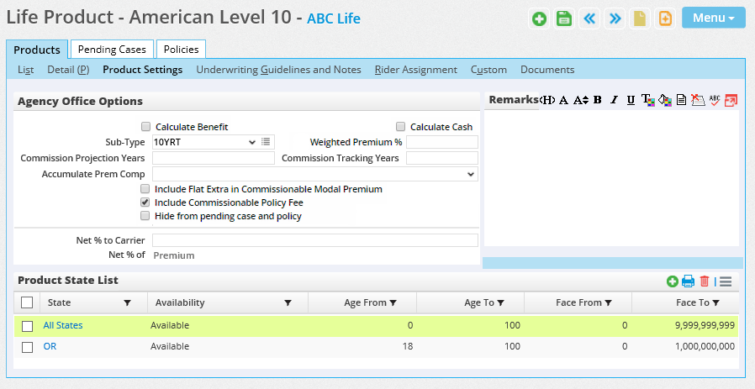Open the Rider Assignment sub-tab

416,70
